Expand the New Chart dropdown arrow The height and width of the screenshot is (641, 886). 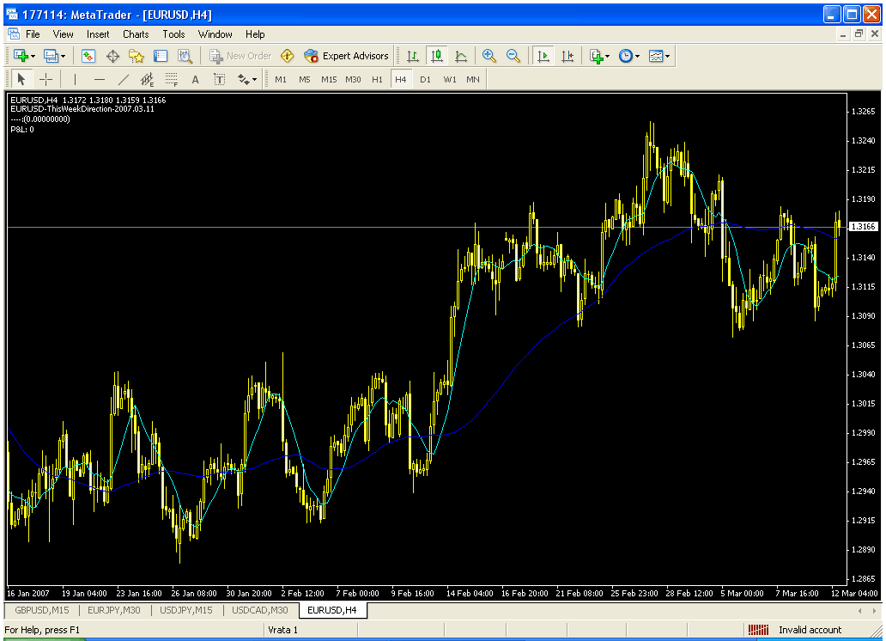(x=33, y=56)
